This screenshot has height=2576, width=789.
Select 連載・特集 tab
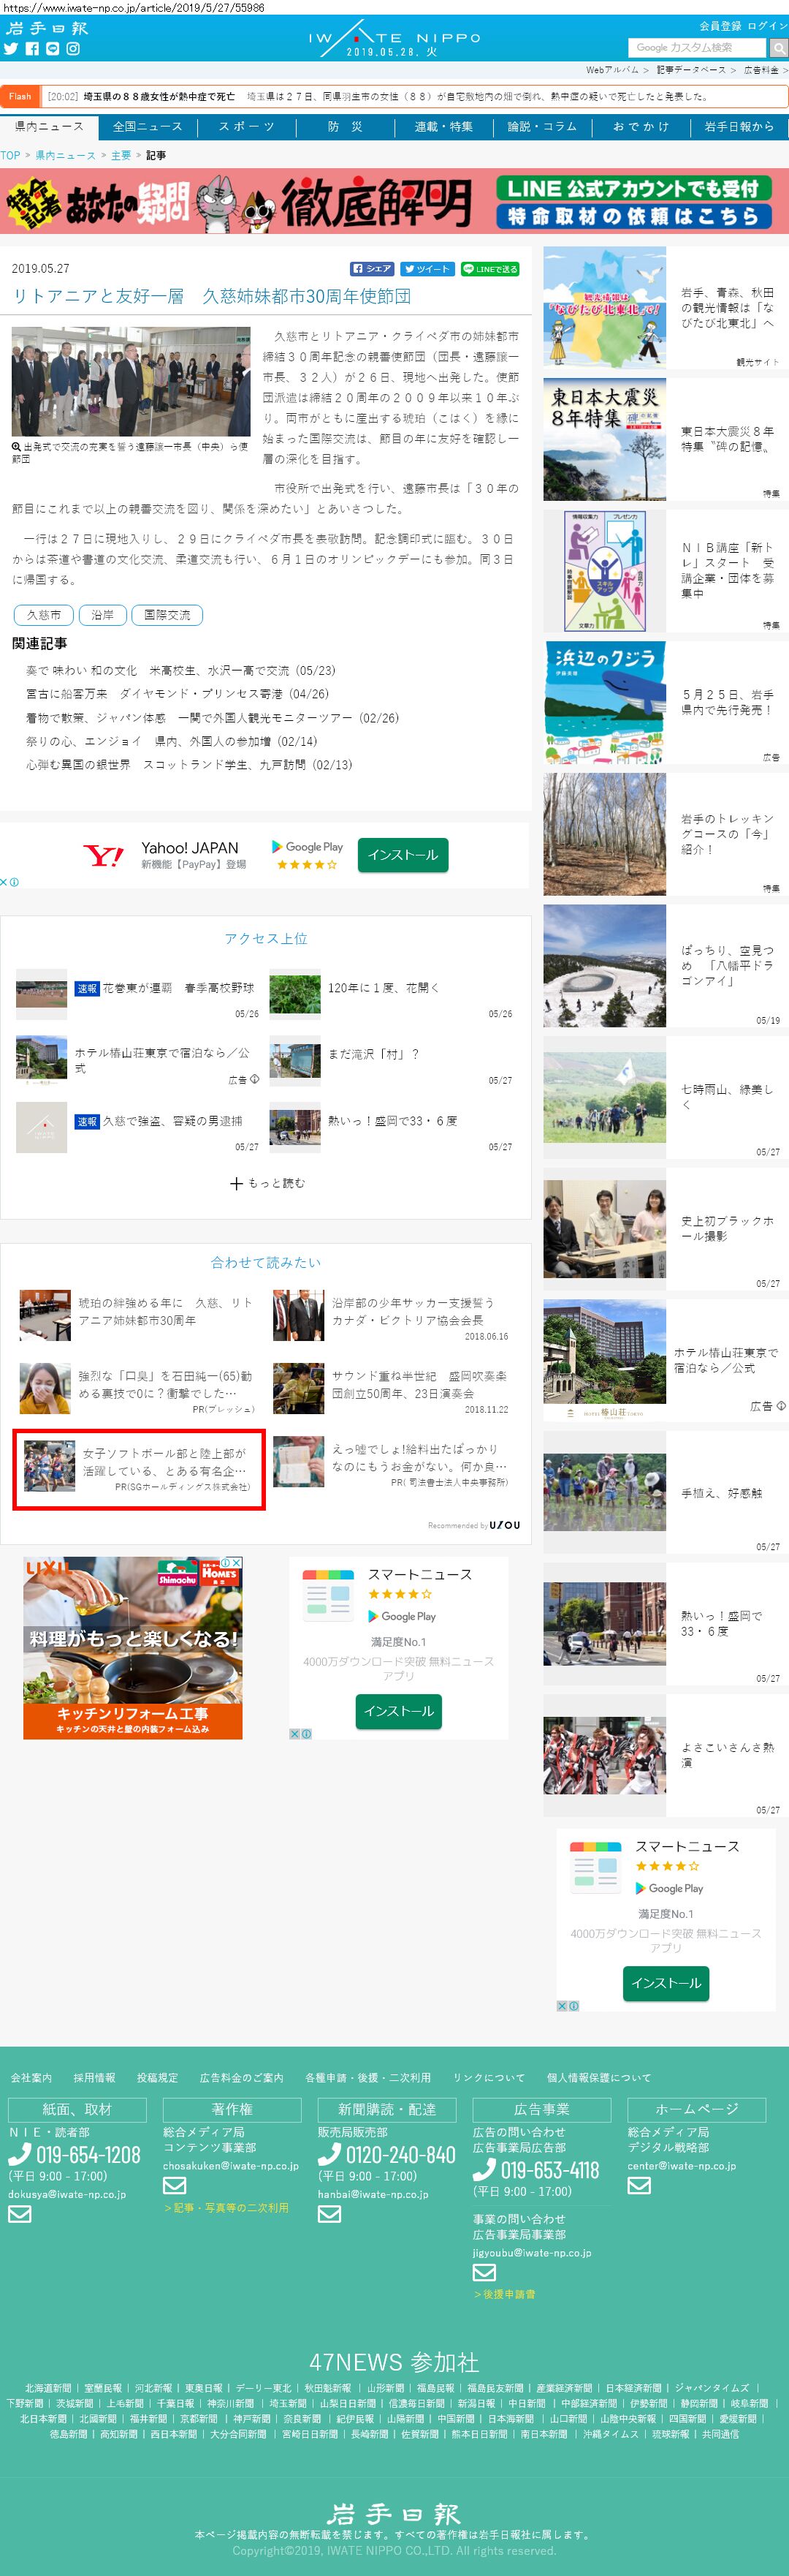[x=443, y=127]
